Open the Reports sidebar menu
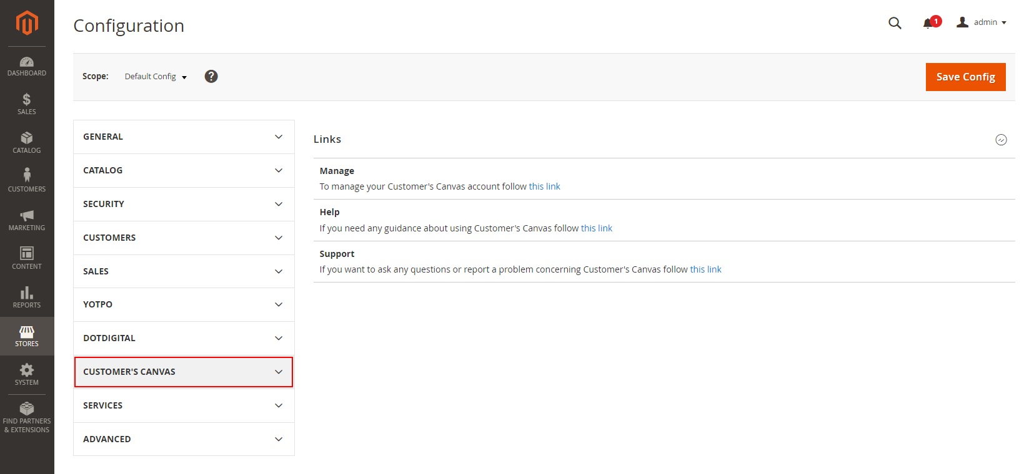This screenshot has width=1034, height=474. pyautogui.click(x=27, y=297)
